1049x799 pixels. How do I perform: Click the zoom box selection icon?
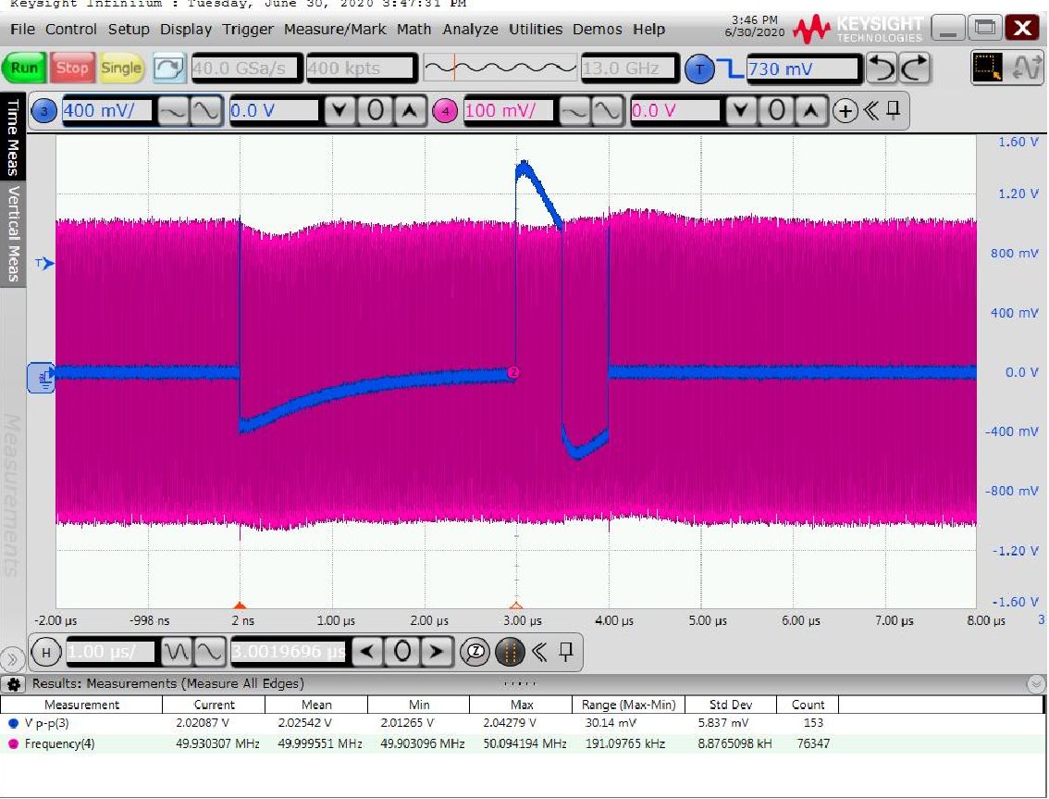tap(987, 68)
